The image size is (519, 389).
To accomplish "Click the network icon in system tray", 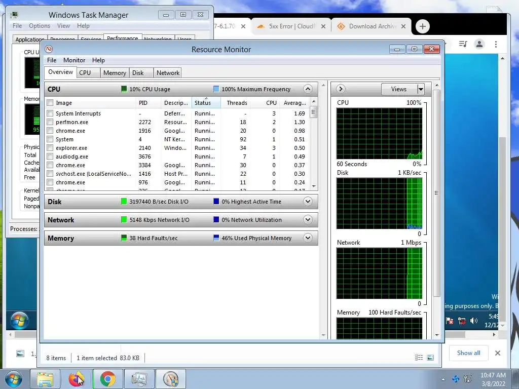I will click(x=468, y=379).
